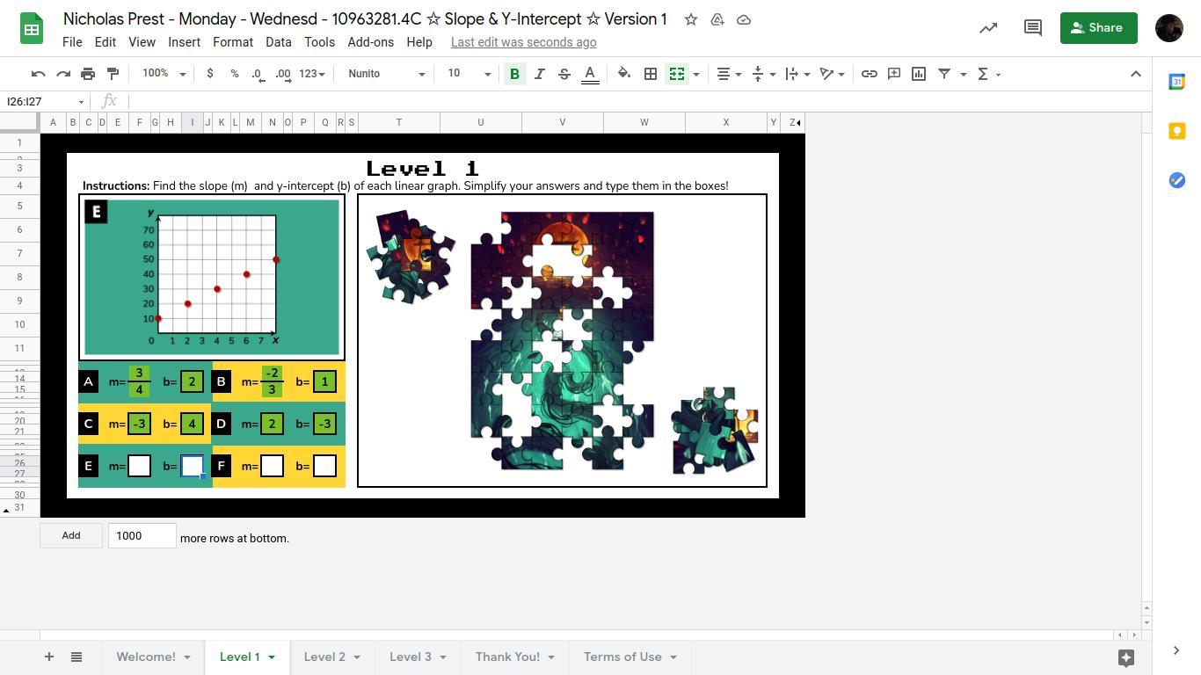This screenshot has height=675, width=1201.
Task: Star this document
Action: coord(691,19)
